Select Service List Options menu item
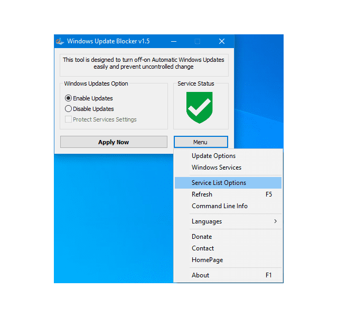338x317 pixels. (x=228, y=183)
